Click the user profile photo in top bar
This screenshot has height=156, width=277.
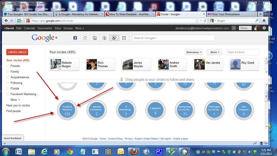pos(257,28)
